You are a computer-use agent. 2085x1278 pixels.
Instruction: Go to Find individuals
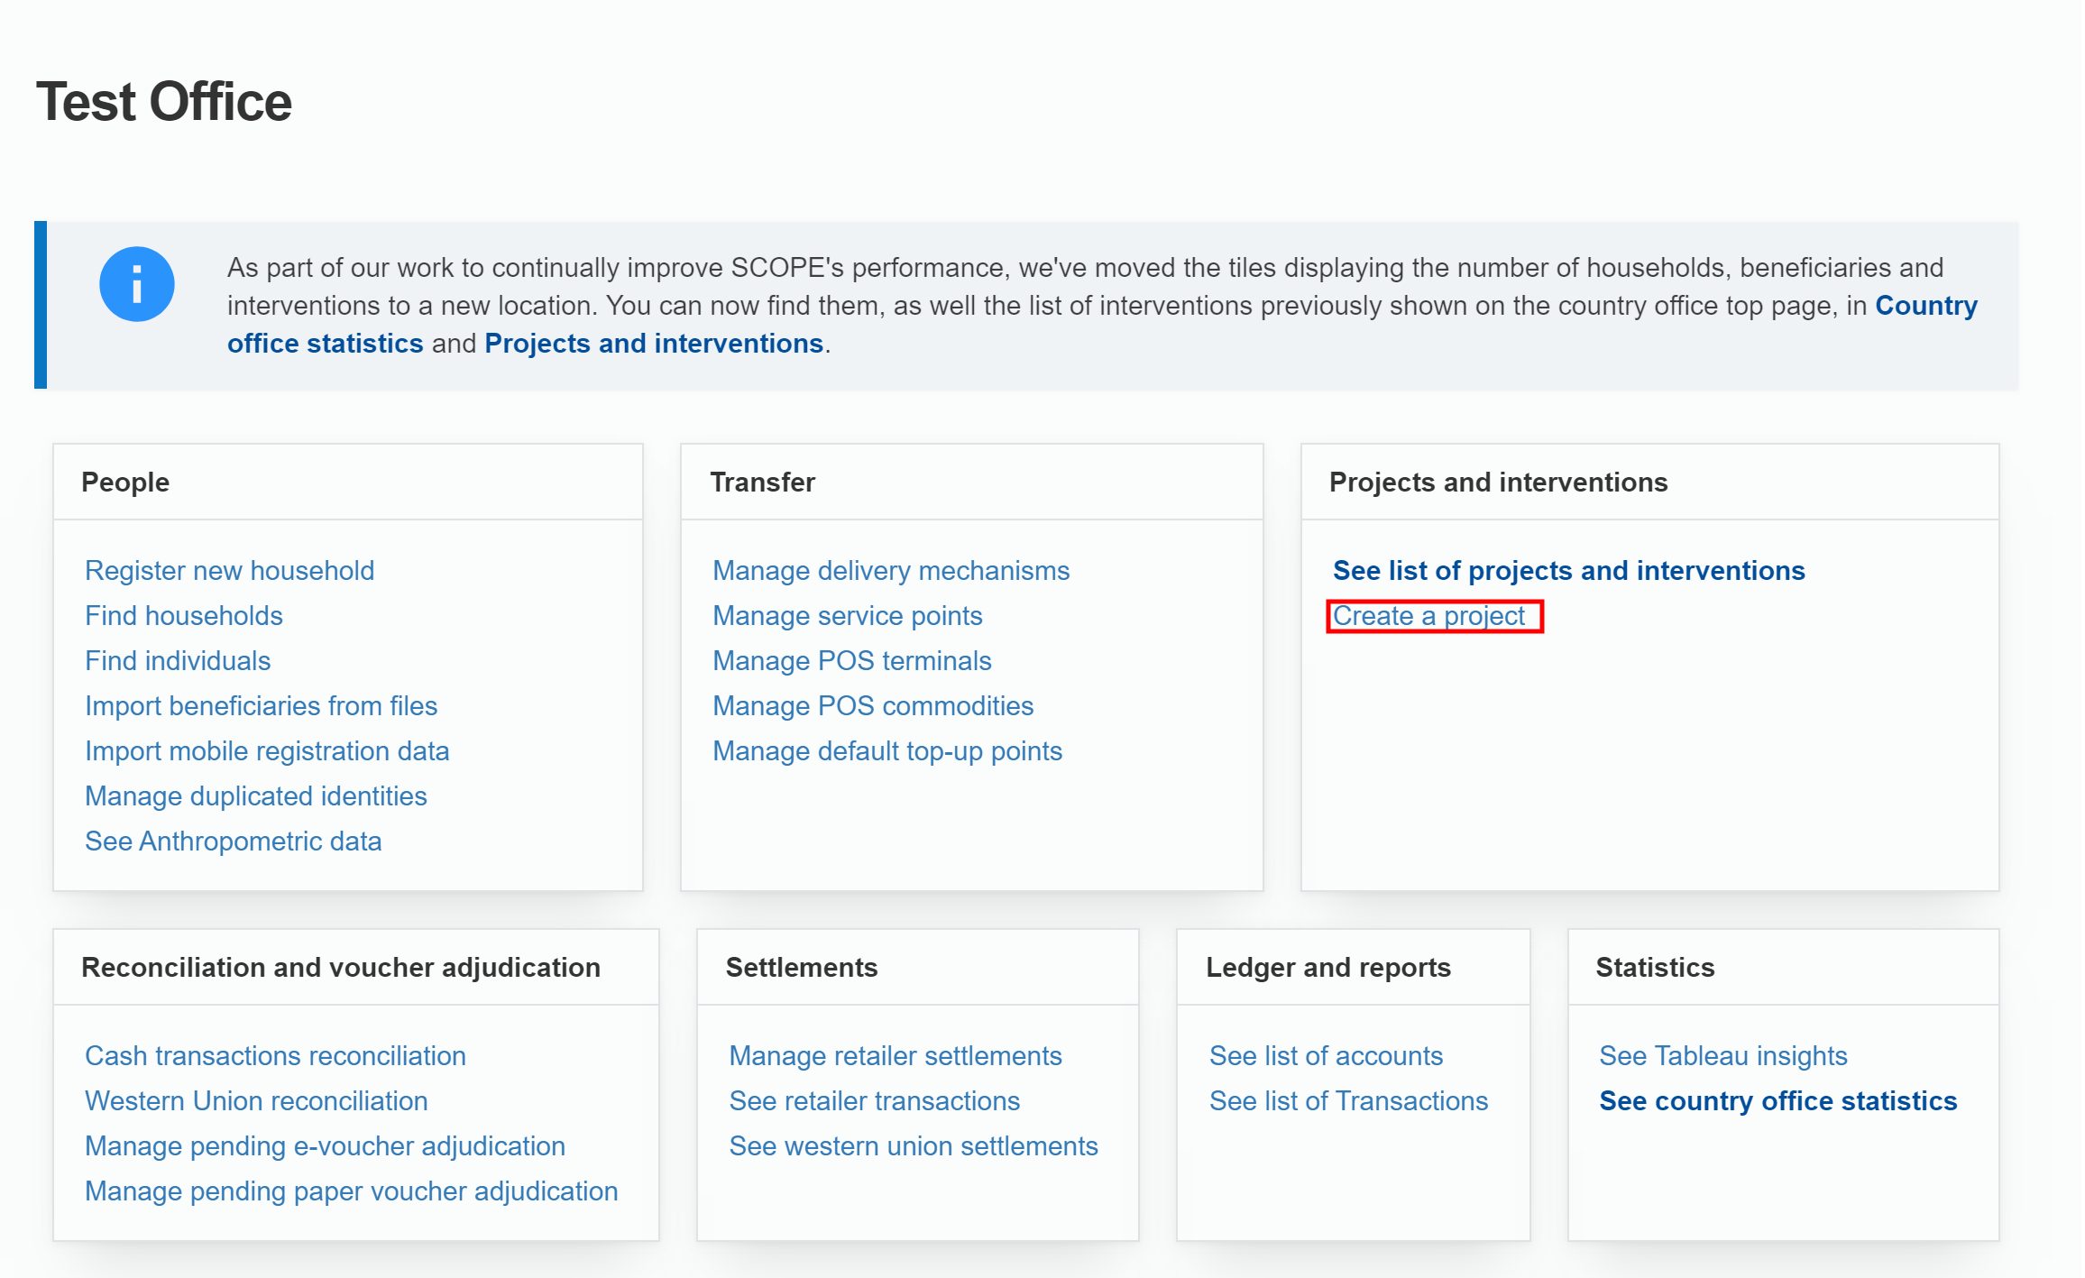pyautogui.click(x=177, y=661)
